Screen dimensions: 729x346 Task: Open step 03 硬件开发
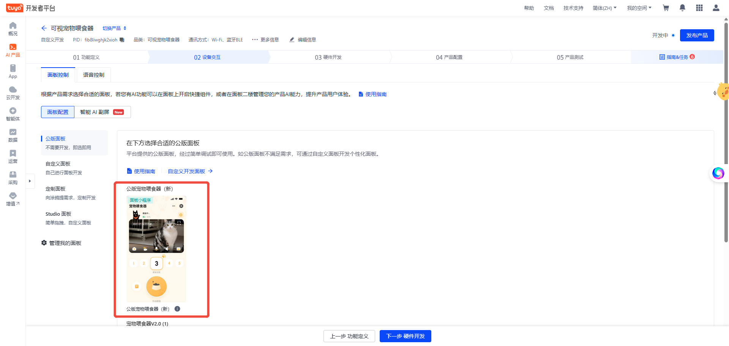(x=329, y=57)
